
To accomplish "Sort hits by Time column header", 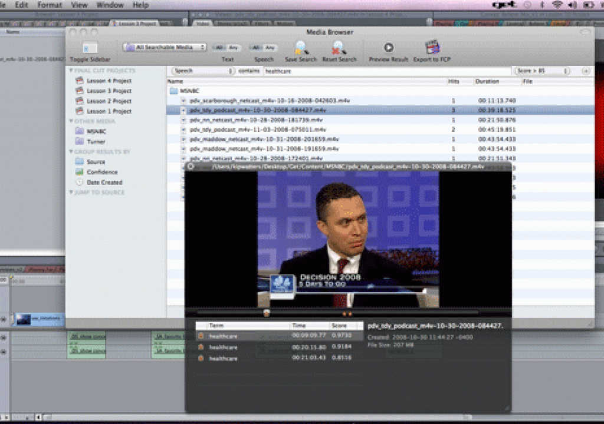I will click(x=310, y=326).
